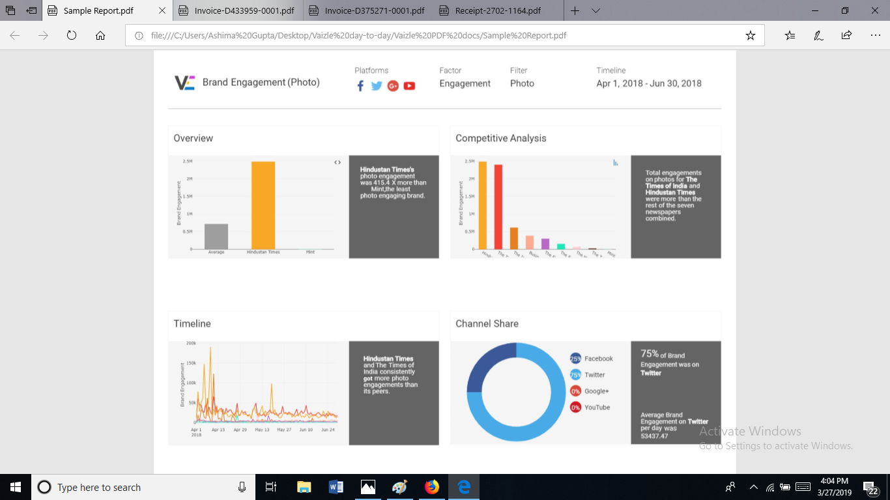Open the Action Center notifications icon

871,488
